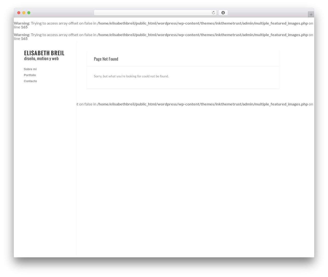Go home via the ELISABETH BREIL site title
Screen dimensions: 328x277
(44, 53)
